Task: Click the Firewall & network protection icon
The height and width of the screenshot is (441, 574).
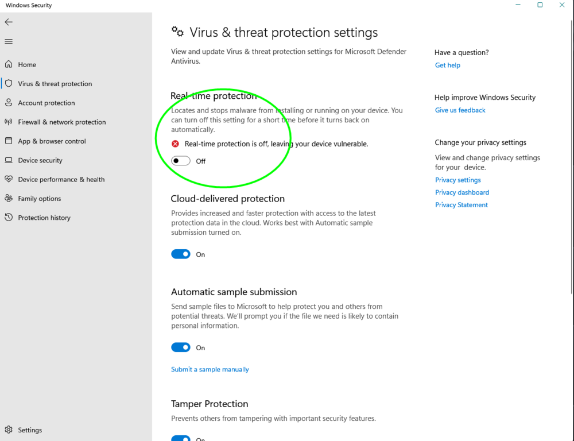Action: coord(9,122)
